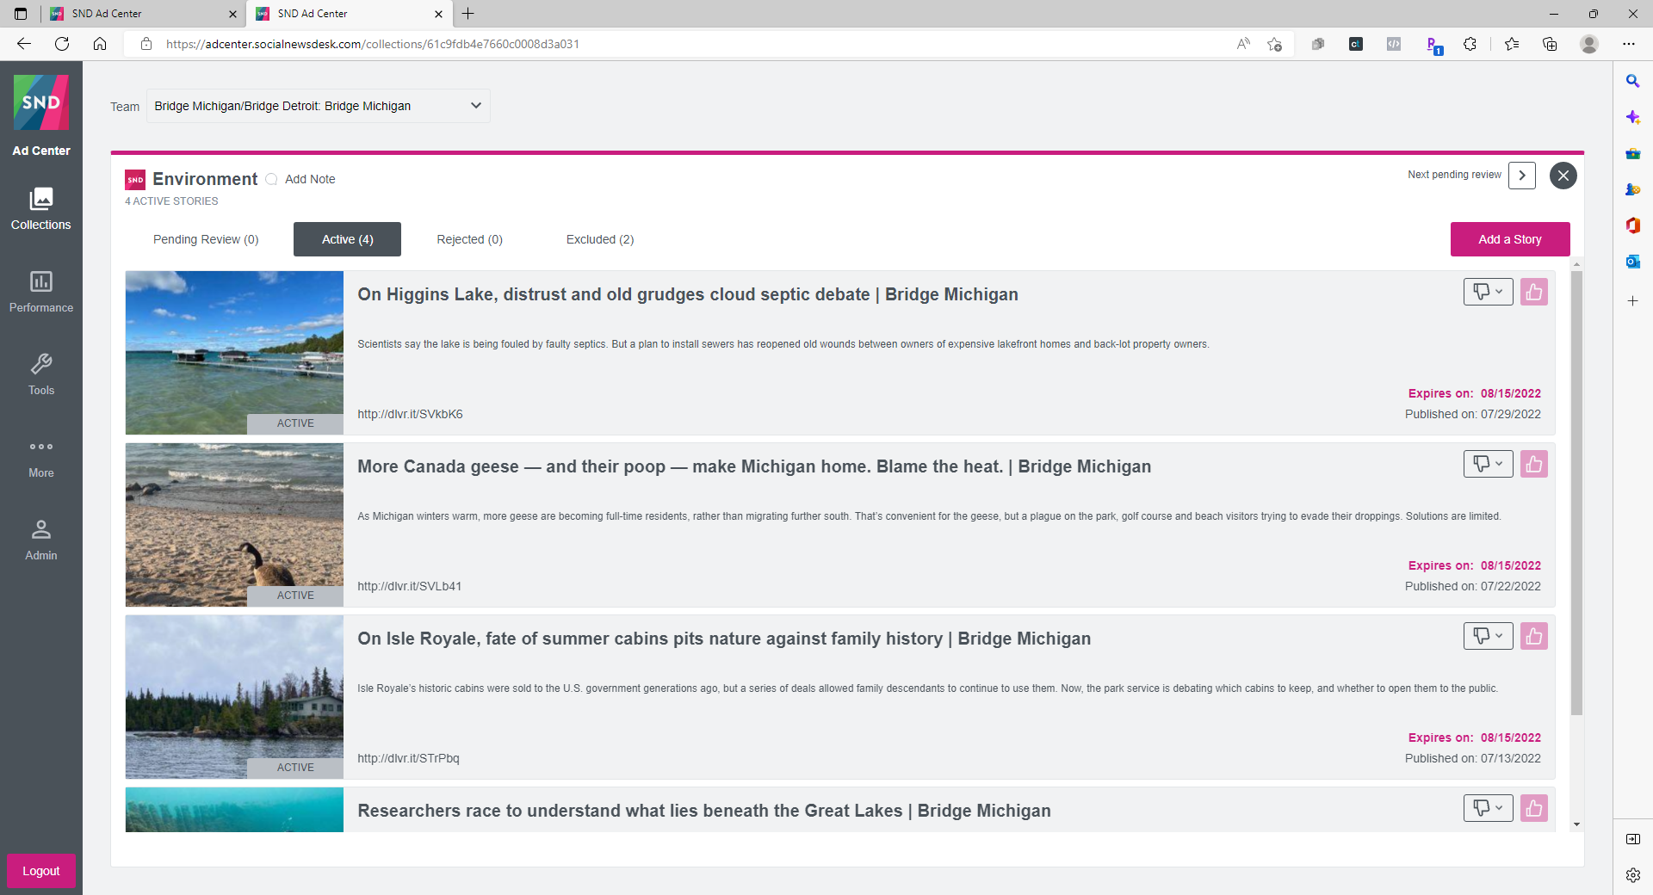Image resolution: width=1653 pixels, height=895 pixels.
Task: Open the Collections sidebar section
Action: click(40, 209)
